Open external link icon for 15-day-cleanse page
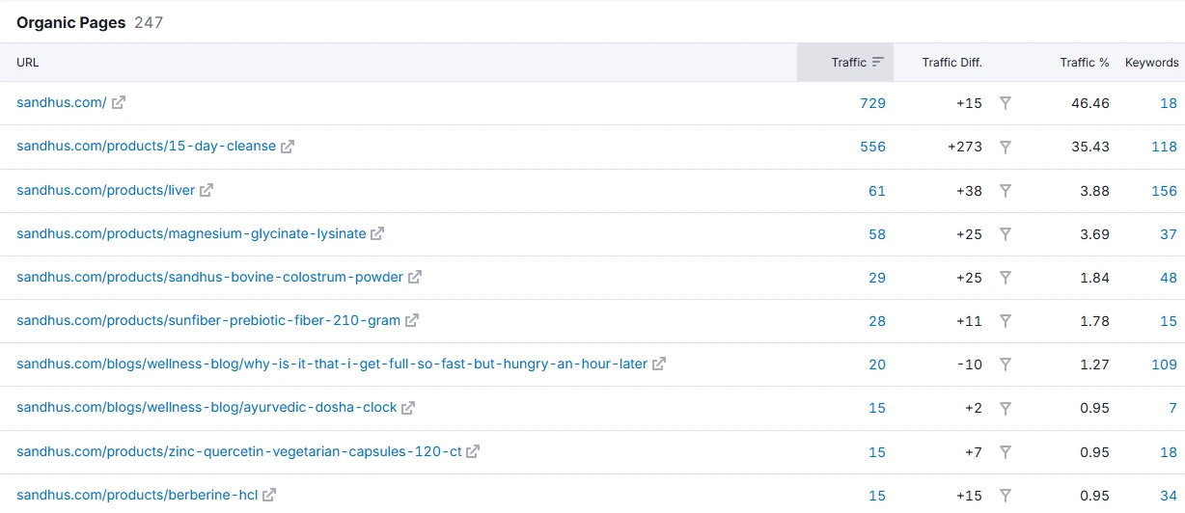The height and width of the screenshot is (513, 1185). click(288, 147)
